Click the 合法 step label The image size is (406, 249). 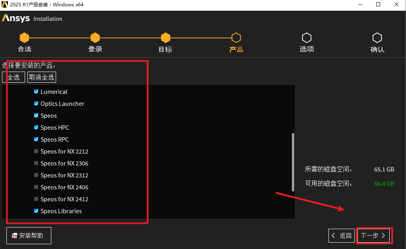point(24,49)
